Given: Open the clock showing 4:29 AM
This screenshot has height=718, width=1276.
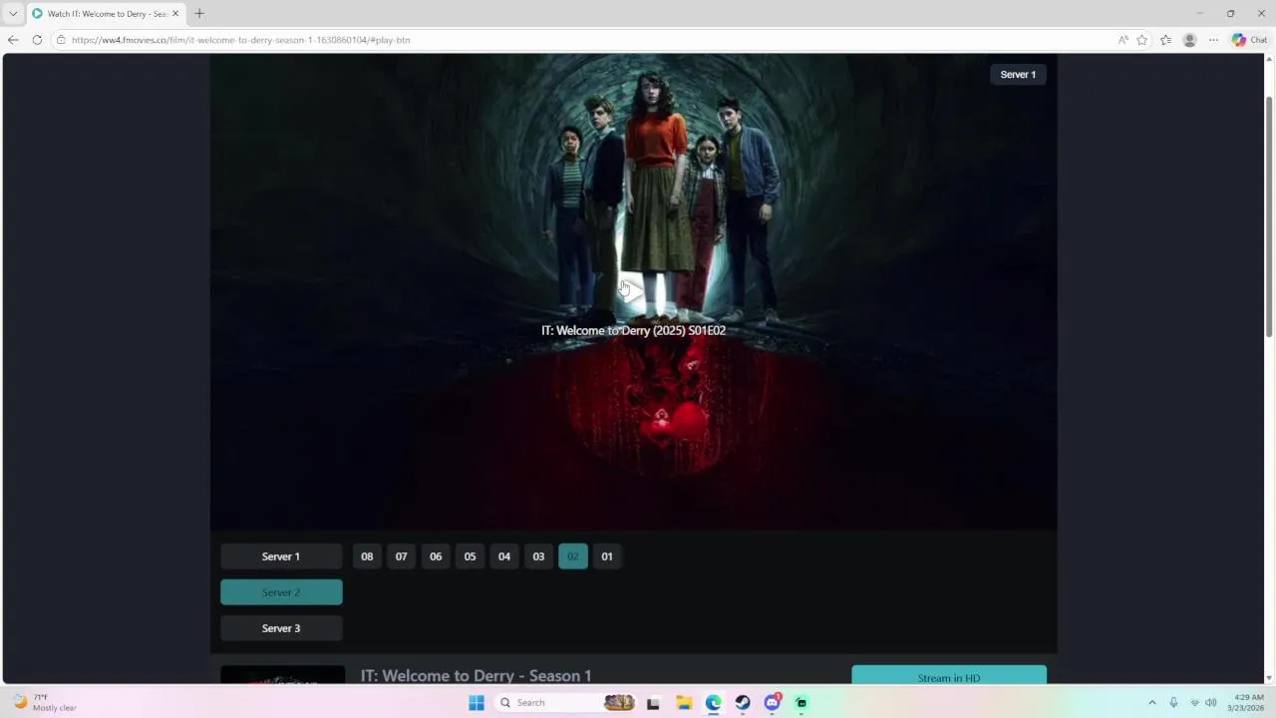Looking at the screenshot, I should click(x=1248, y=703).
